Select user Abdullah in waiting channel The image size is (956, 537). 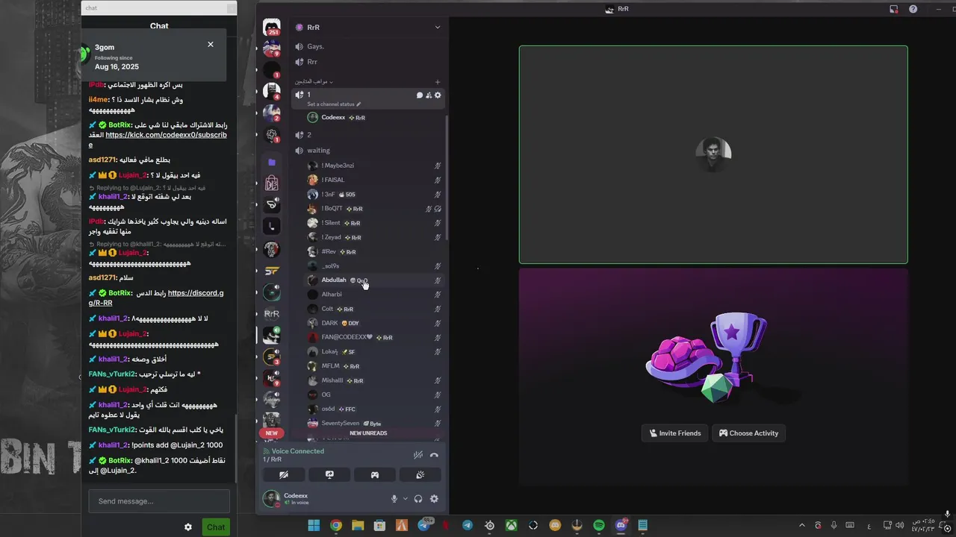tap(373, 280)
